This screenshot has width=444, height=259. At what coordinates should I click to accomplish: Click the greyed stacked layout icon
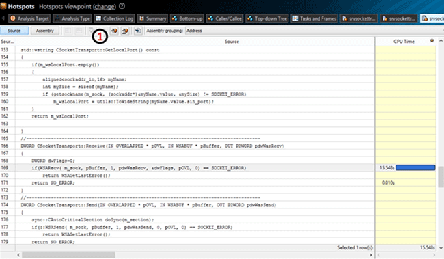pyautogui.click(x=79, y=31)
